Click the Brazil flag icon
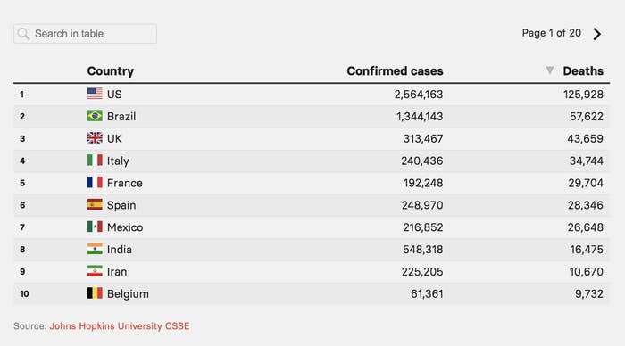 point(95,116)
